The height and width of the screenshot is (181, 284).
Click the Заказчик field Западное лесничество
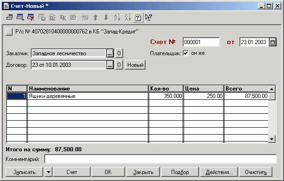[x=68, y=53]
